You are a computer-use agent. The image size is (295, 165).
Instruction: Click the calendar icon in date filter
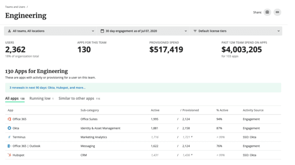(x=102, y=31)
